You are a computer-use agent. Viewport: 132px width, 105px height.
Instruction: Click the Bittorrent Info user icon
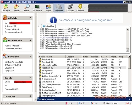pyautogui.click(x=5, y=40)
